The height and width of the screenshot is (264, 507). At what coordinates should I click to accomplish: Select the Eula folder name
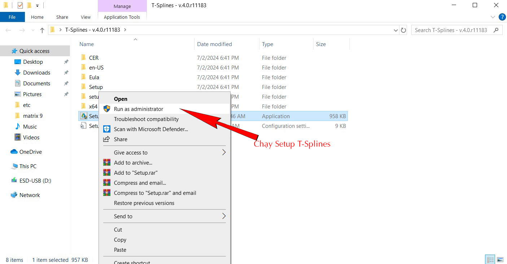coord(94,77)
